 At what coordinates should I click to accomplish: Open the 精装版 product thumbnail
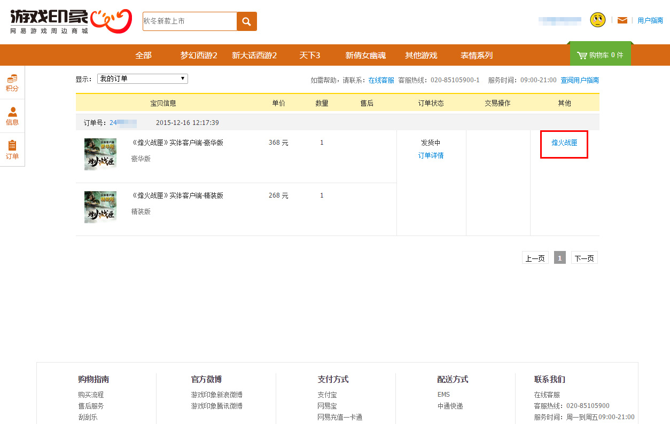click(100, 207)
